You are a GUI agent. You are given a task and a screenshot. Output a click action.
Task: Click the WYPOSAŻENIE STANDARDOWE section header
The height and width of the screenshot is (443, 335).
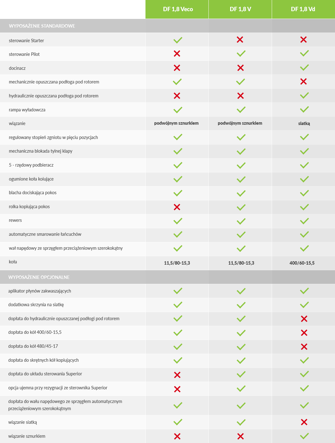[x=42, y=26]
